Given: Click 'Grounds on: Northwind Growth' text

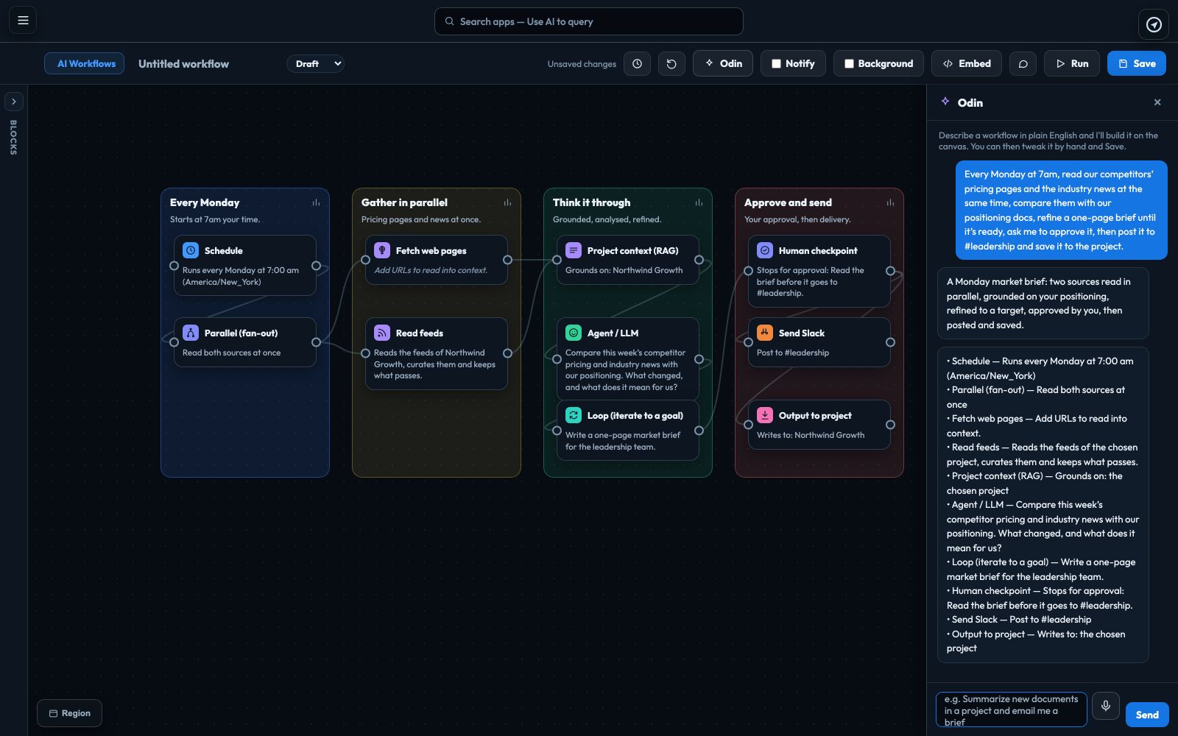Looking at the screenshot, I should [x=624, y=270].
